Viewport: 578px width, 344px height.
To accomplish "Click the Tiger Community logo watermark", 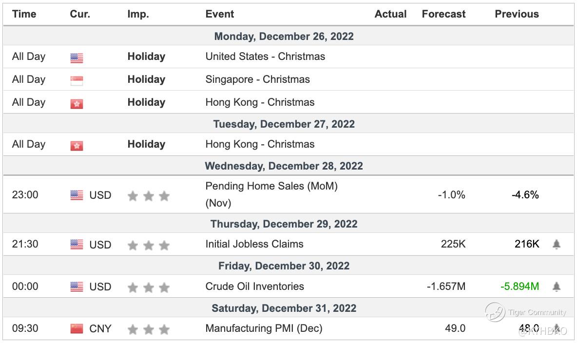I will [x=494, y=312].
